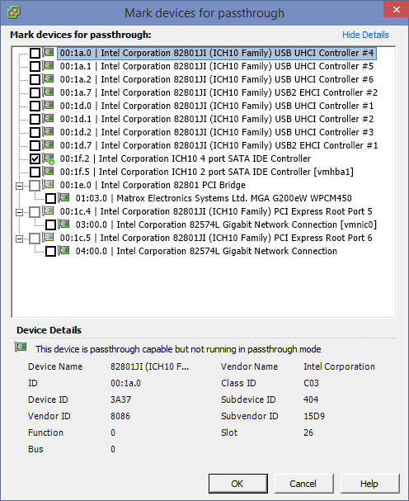
Task: Click Device ID value 3A37
Action: tap(120, 399)
